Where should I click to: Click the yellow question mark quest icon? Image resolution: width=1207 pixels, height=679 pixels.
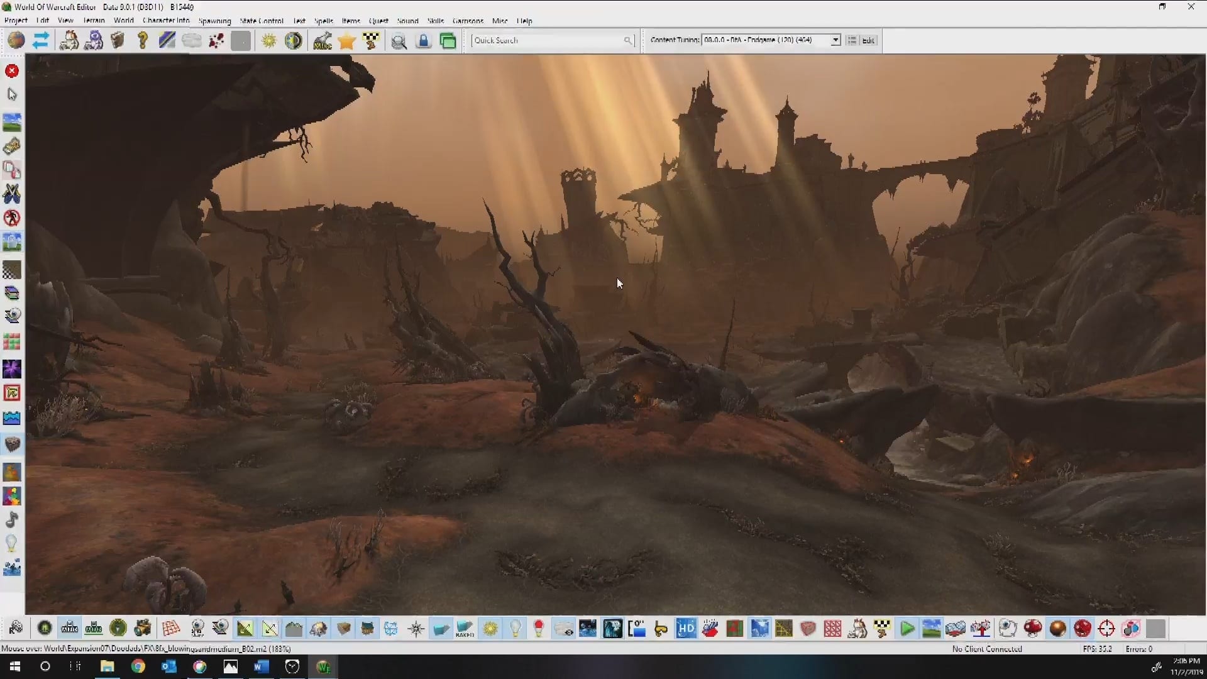pos(143,41)
